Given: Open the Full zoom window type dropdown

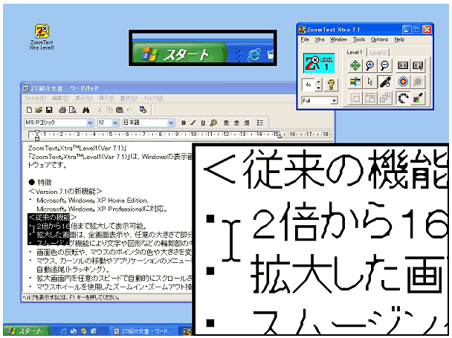Looking at the screenshot, I should point(334,100).
